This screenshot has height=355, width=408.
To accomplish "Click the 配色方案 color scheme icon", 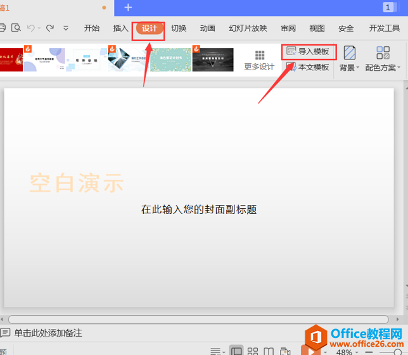I will coord(383,53).
